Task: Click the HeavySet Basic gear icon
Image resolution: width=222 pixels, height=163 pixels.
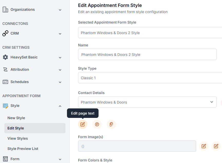Action: [x=5, y=57]
